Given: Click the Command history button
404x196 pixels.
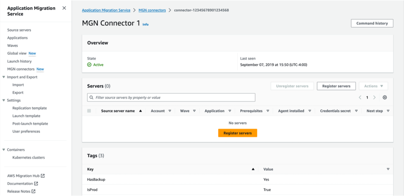Looking at the screenshot, I should pos(372,23).
